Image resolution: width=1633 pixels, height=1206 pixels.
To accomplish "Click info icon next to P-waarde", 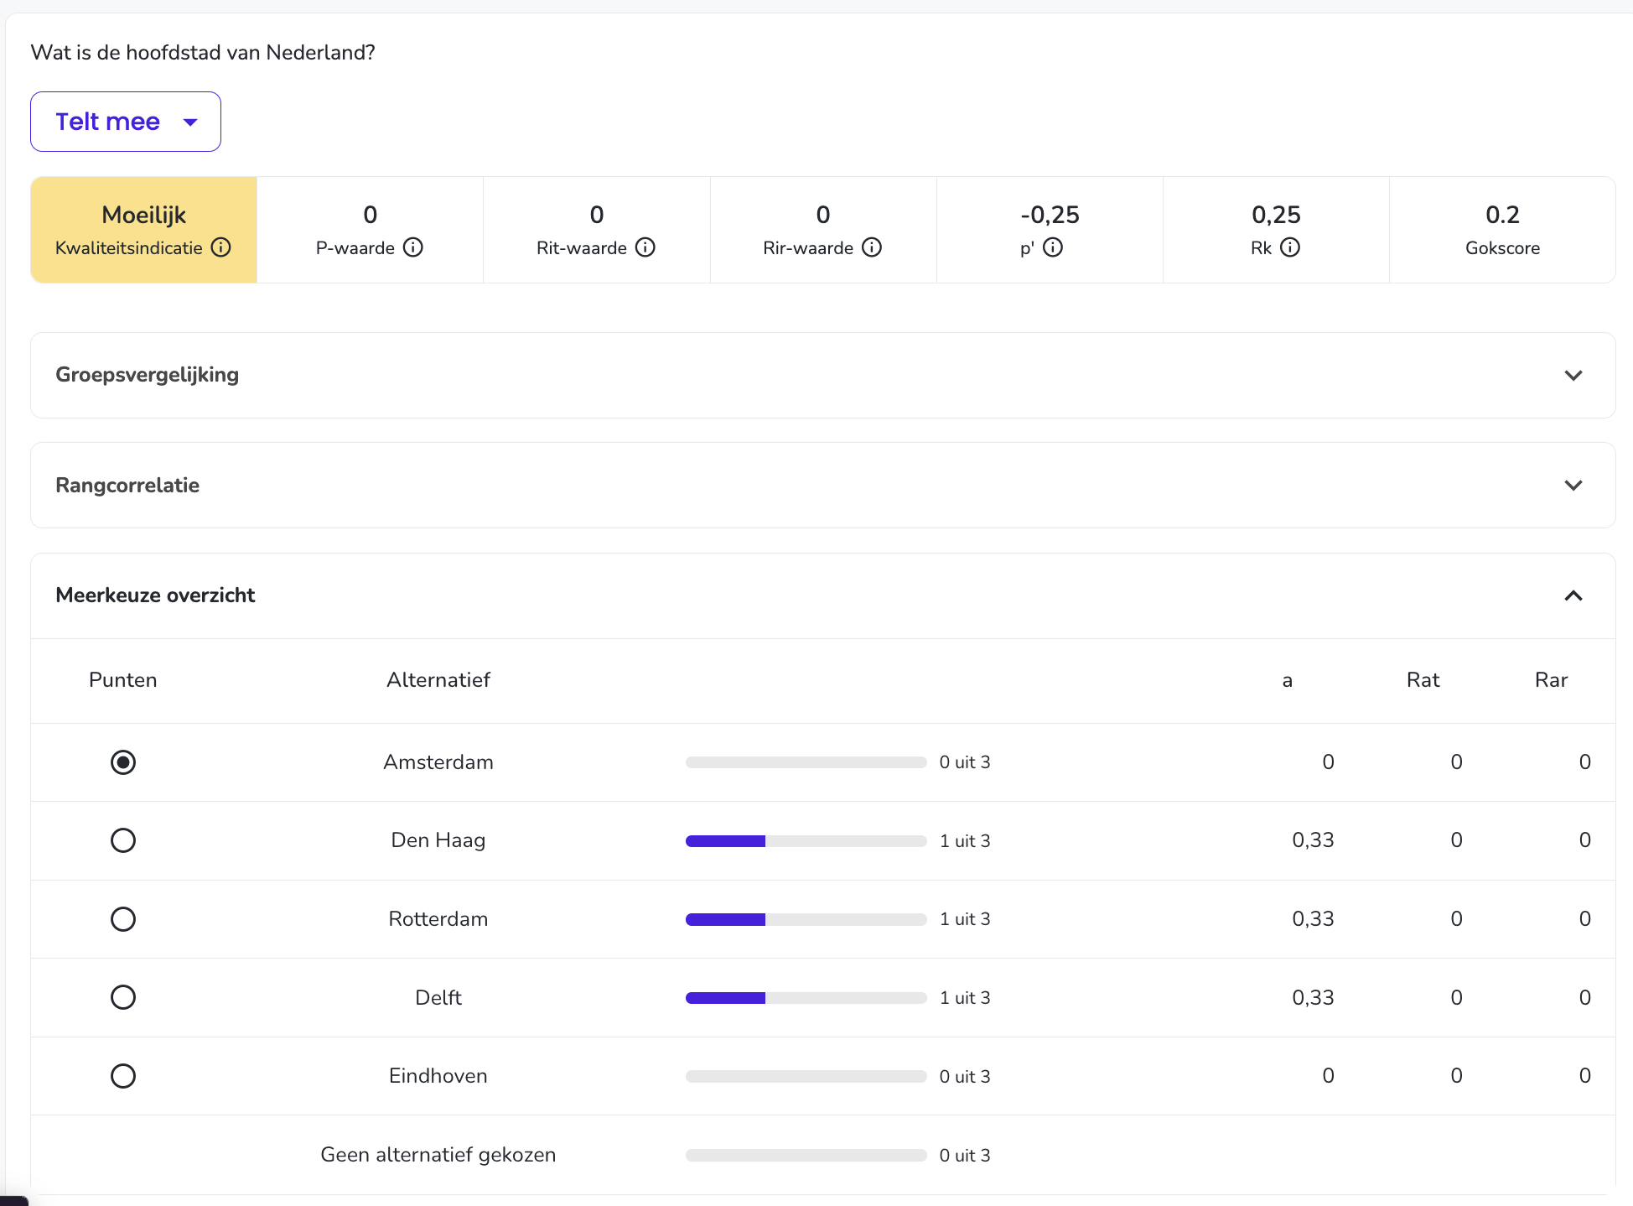I will 413,247.
